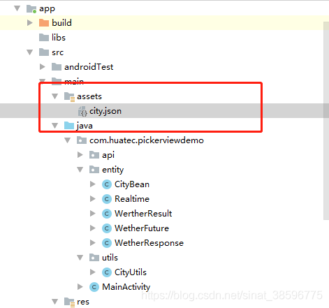Collapse the assets folder arrow
This screenshot has height=308, width=329.
(54, 96)
